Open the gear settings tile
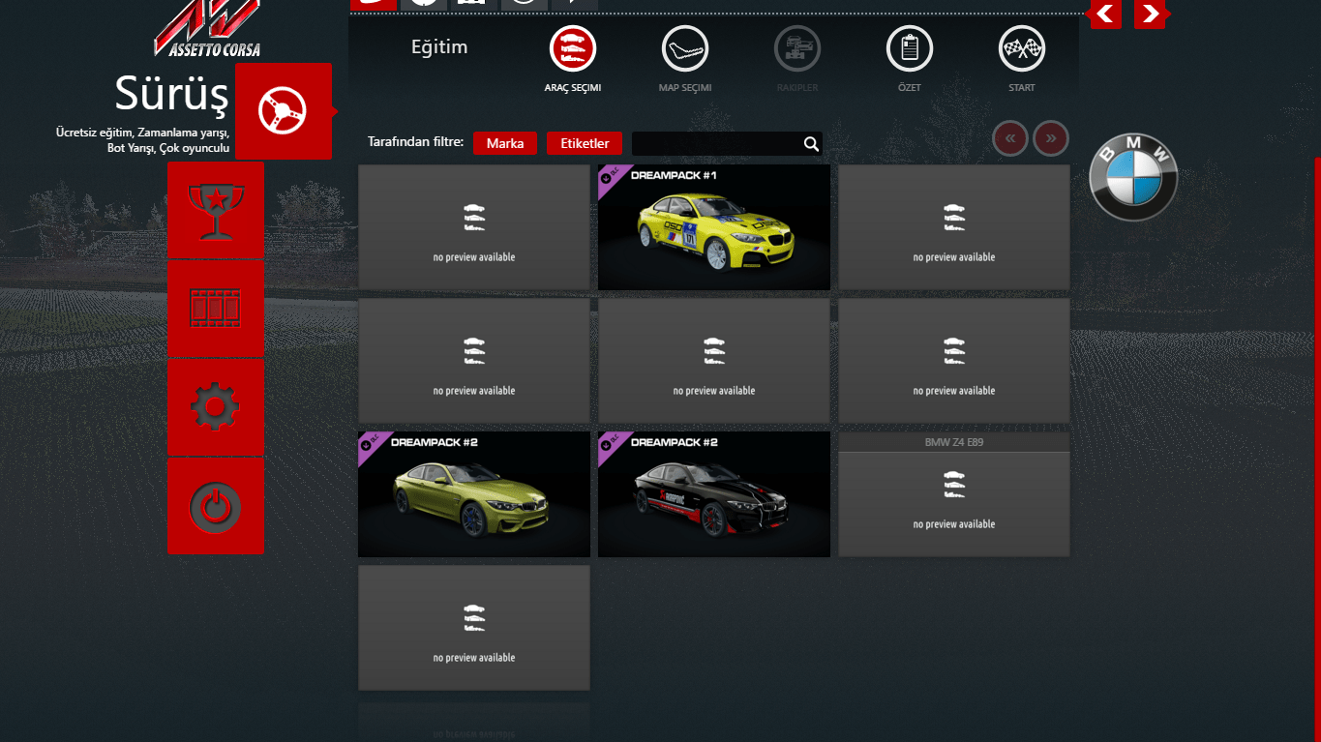 pyautogui.click(x=216, y=408)
